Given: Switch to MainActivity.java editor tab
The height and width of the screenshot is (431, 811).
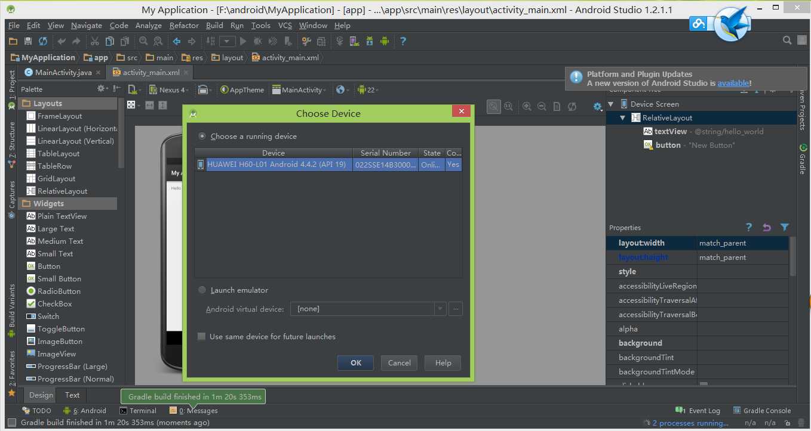Looking at the screenshot, I should 63,72.
